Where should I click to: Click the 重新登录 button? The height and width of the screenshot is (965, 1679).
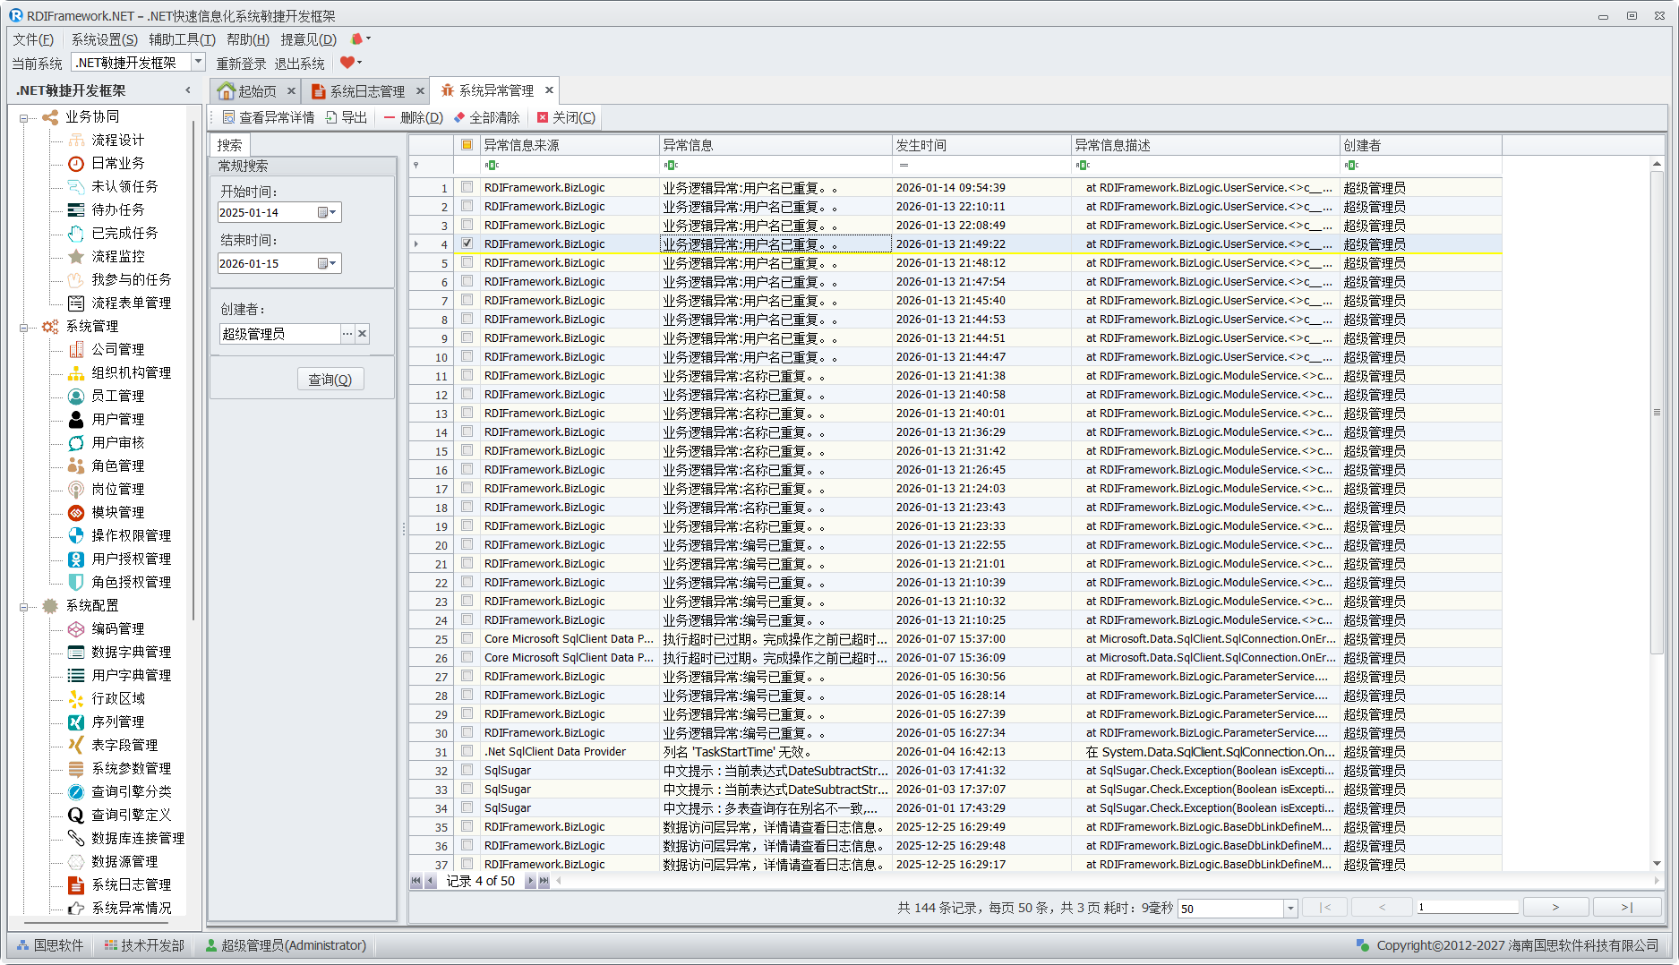pos(241,64)
